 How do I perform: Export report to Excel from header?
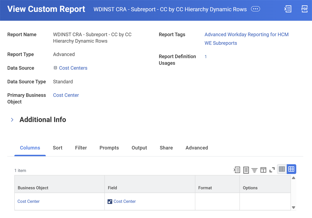(288, 9)
